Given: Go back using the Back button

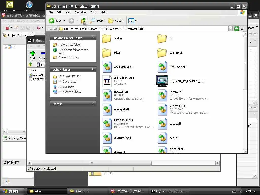Looking at the screenshot, I should pyautogui.click(x=55, y=21).
